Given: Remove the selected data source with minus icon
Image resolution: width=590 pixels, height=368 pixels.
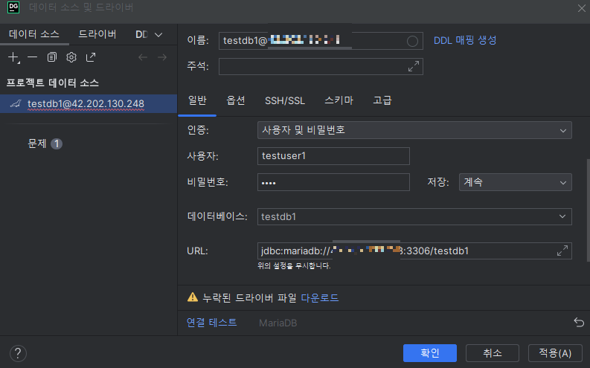Looking at the screenshot, I should [x=32, y=57].
